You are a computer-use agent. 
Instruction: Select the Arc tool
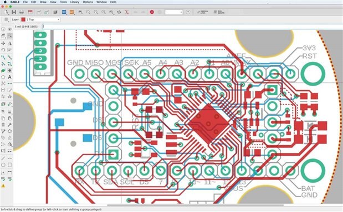click(9, 158)
